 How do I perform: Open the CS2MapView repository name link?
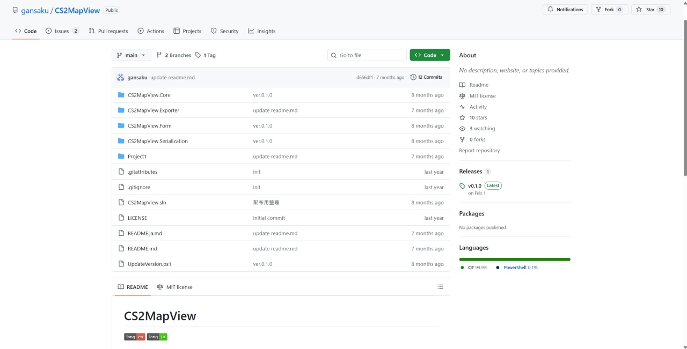tap(77, 10)
